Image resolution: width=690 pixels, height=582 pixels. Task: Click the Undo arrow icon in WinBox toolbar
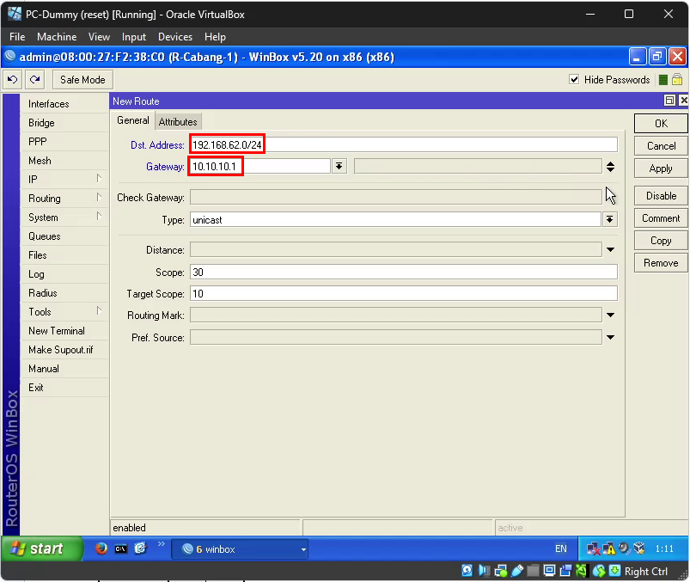[13, 80]
